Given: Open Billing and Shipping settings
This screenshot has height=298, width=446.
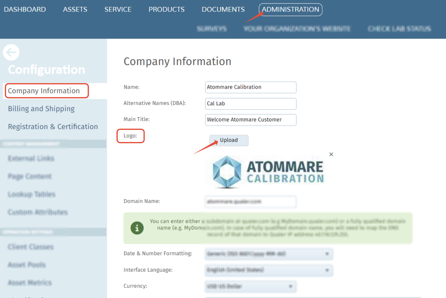Looking at the screenshot, I should (41, 109).
